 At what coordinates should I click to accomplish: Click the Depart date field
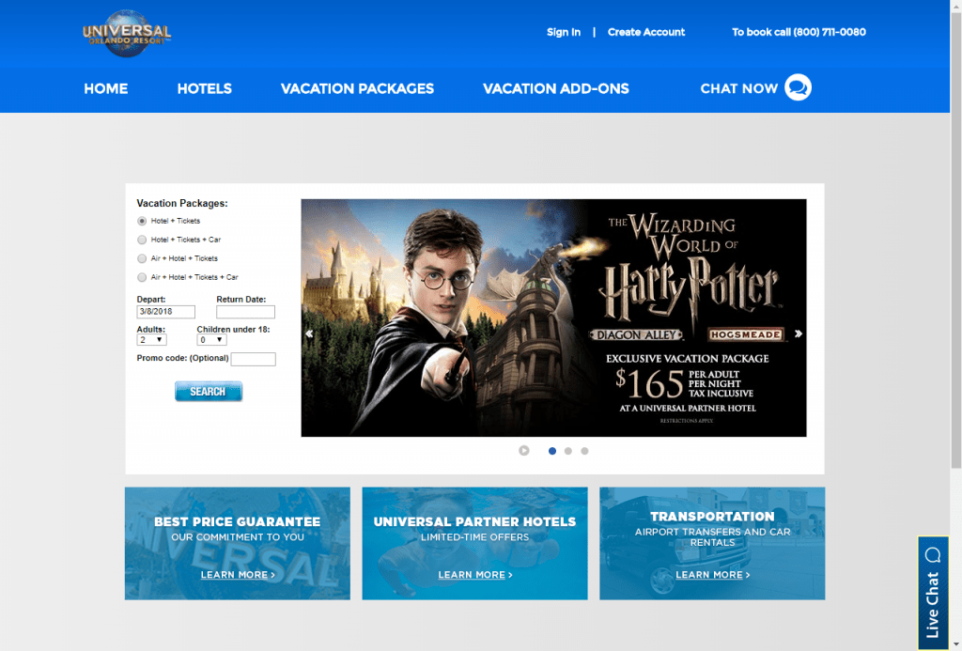click(165, 312)
